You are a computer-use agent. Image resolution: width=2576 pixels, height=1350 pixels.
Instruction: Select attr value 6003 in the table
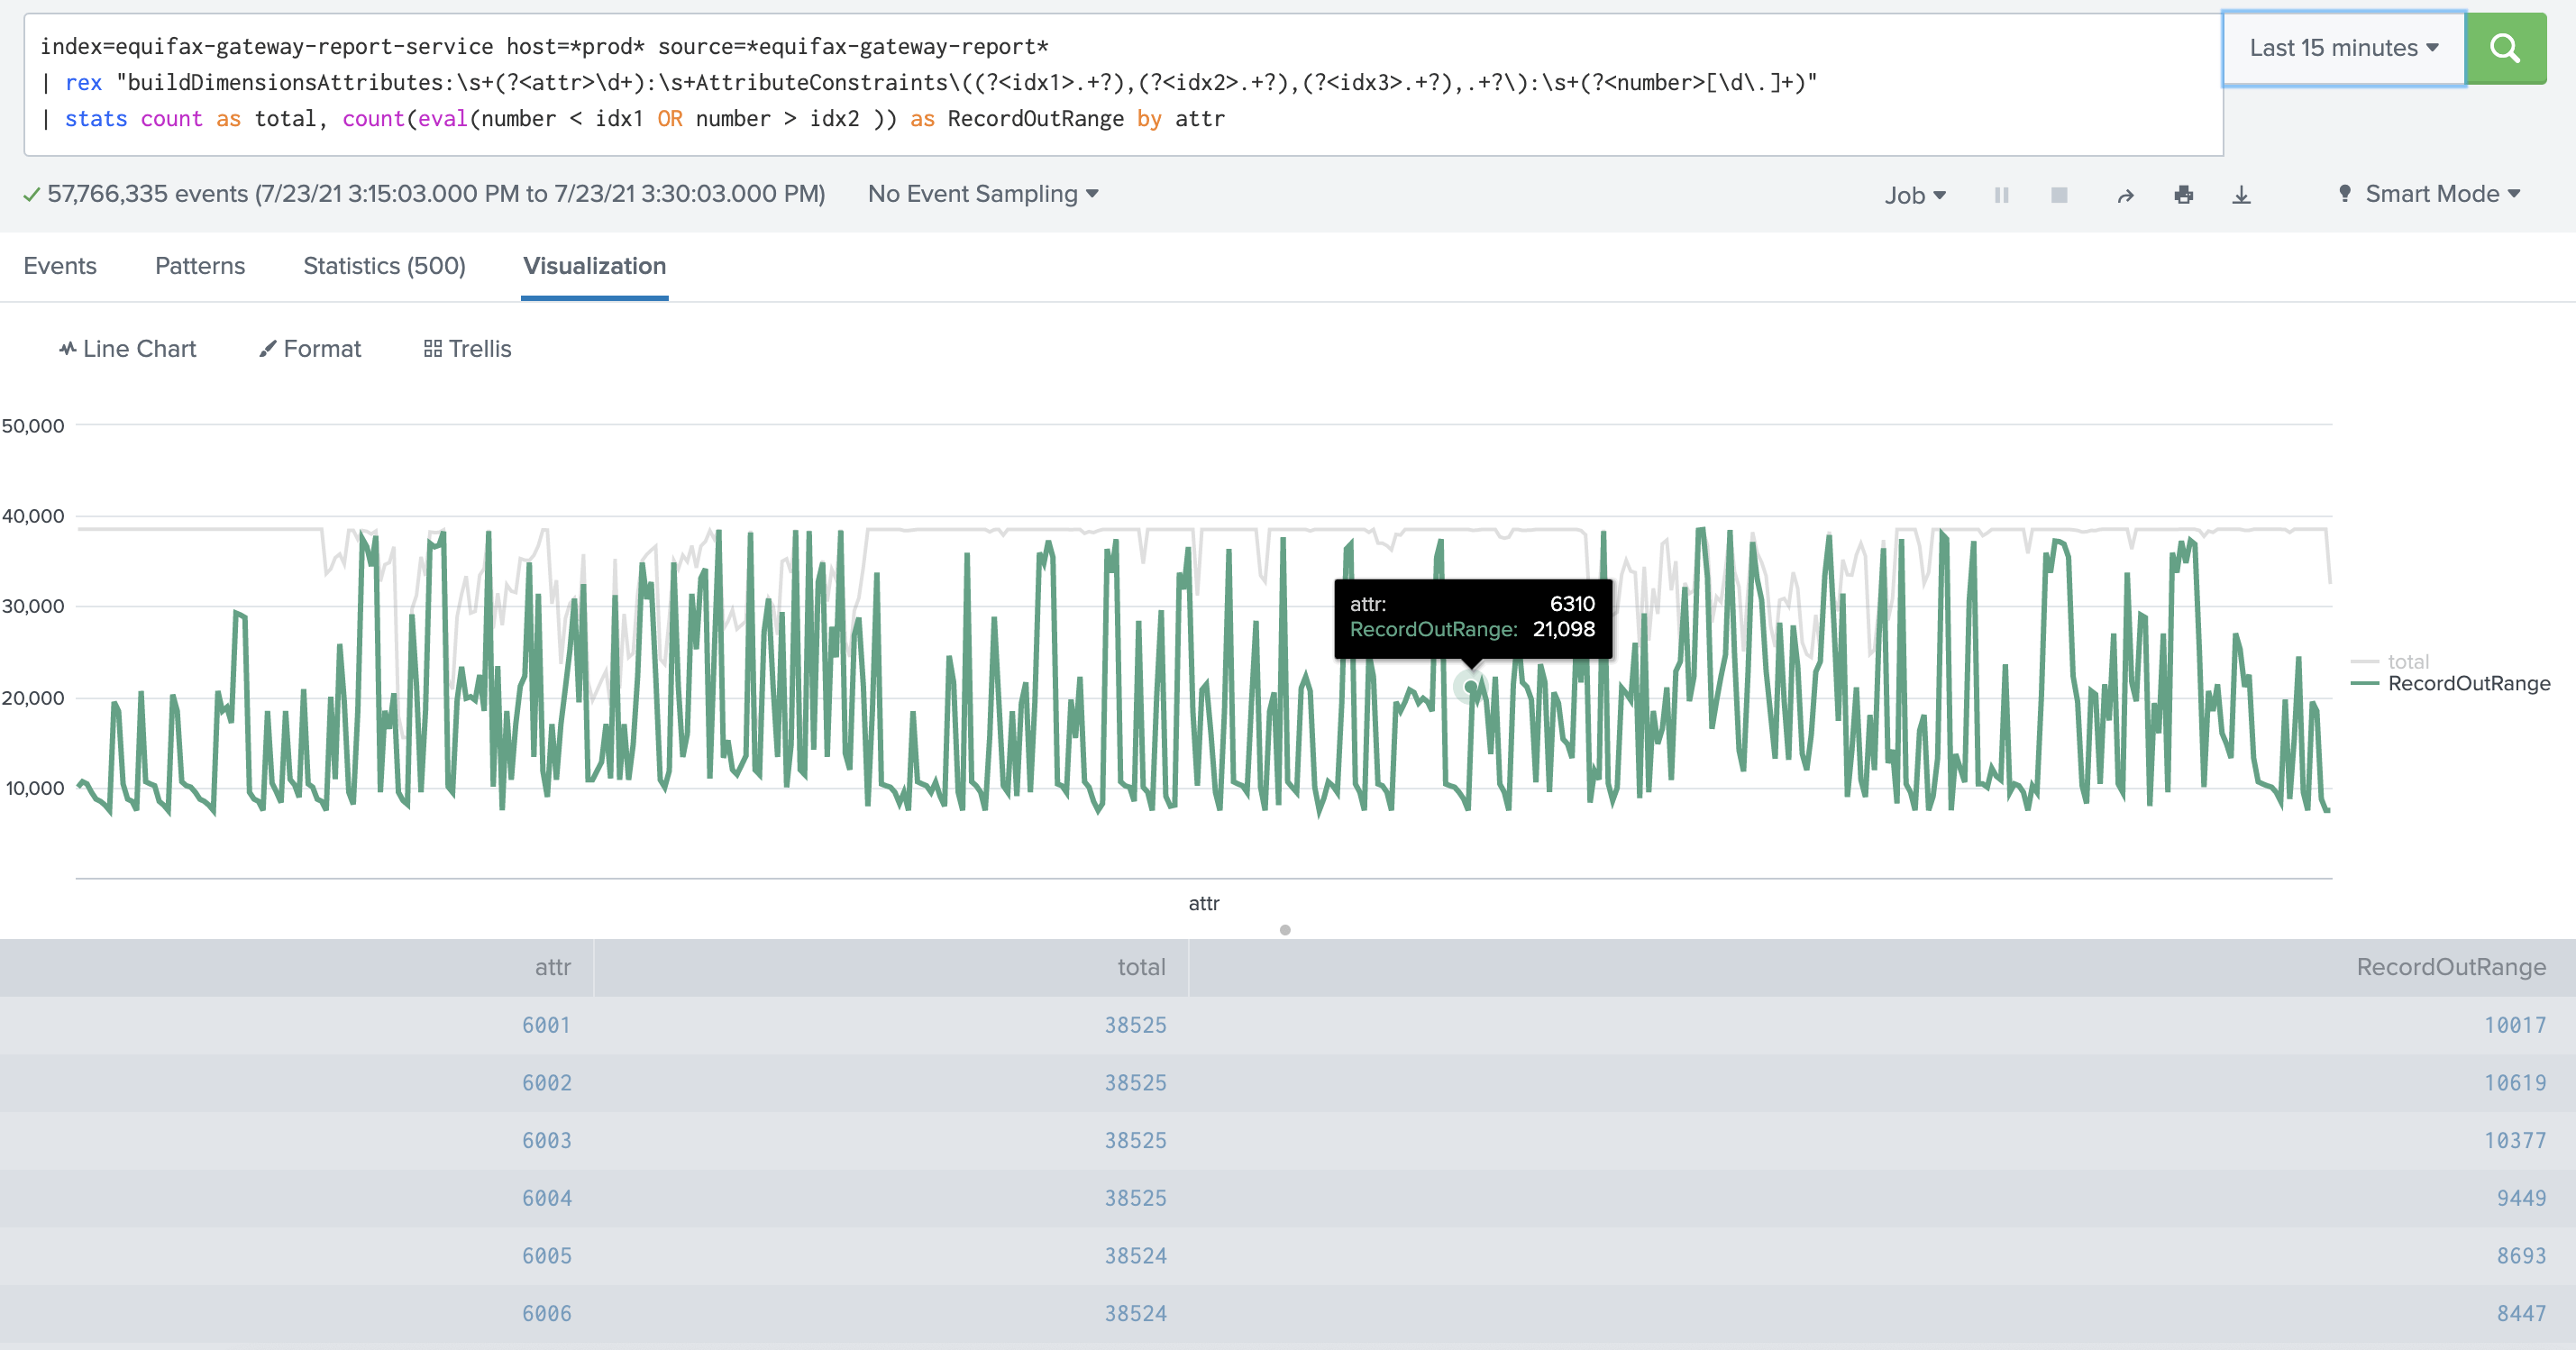click(546, 1140)
